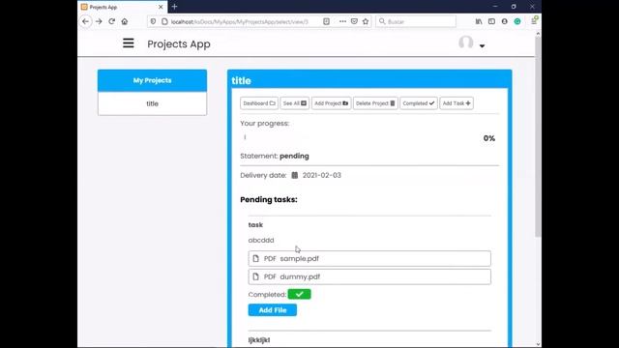The width and height of the screenshot is (619, 348).
Task: Open Firefox account icon
Action: 505,21
